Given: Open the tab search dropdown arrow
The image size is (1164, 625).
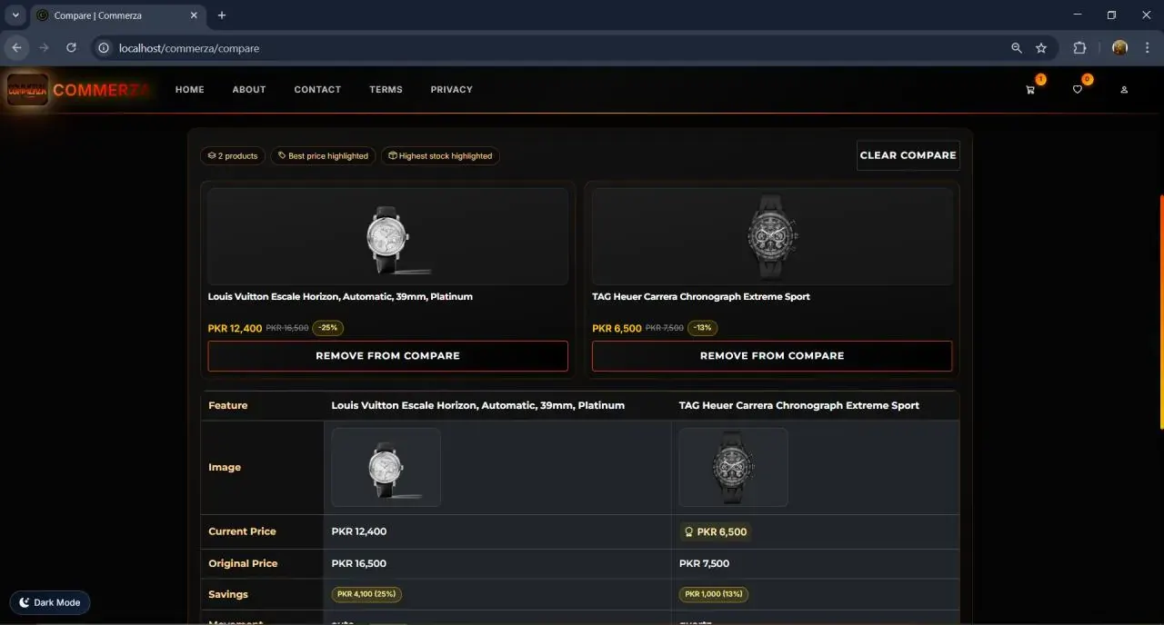Looking at the screenshot, I should click(15, 15).
